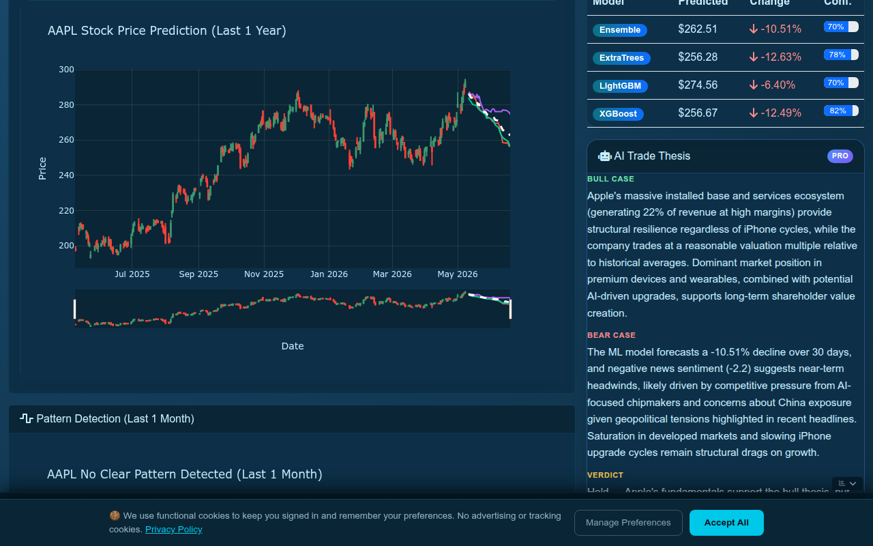Click the cookie icon in the consent banner
873x546 pixels.
pyautogui.click(x=115, y=516)
